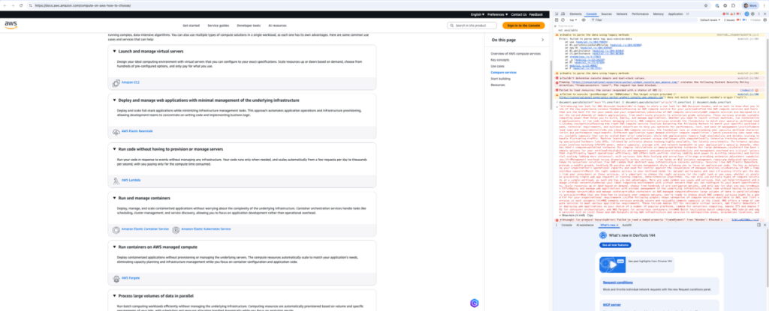
Task: Collapse Launch and manage virtual servers section
Action: [114, 51]
